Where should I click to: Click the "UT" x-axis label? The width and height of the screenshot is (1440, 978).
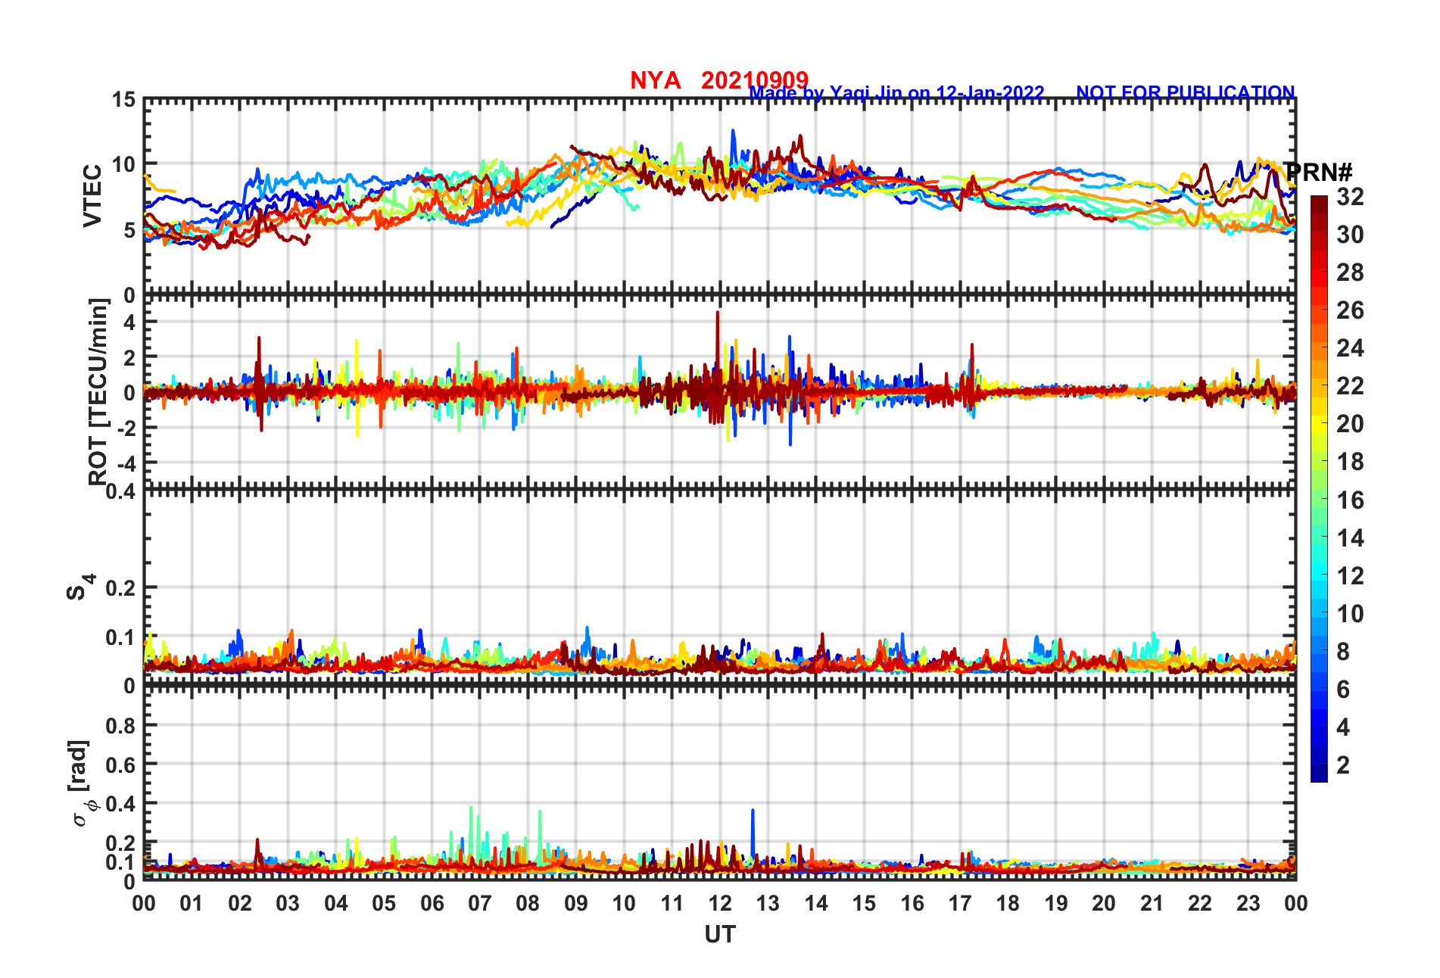pyautogui.click(x=720, y=935)
